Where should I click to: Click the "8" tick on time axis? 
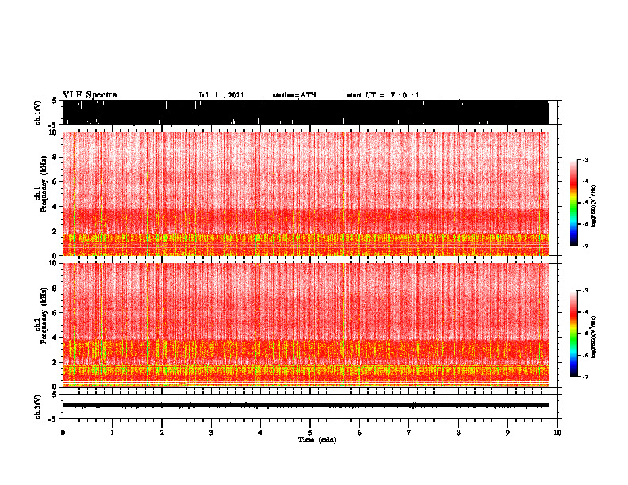tap(458, 433)
